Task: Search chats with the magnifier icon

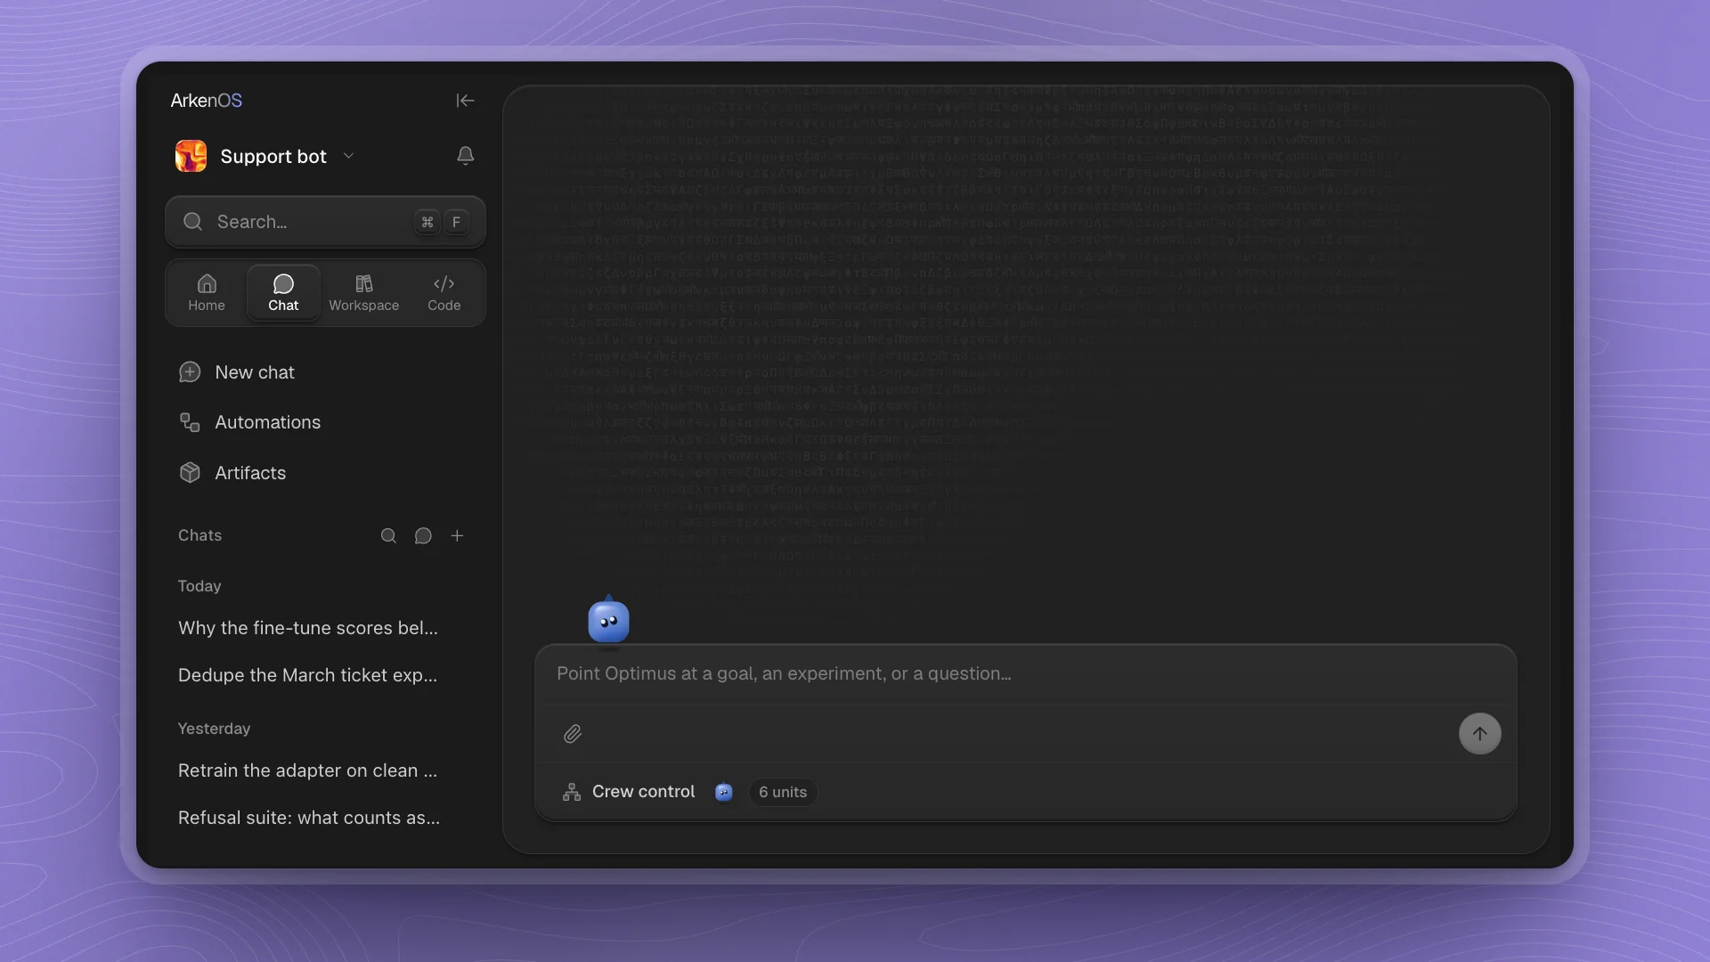Action: pos(388,535)
